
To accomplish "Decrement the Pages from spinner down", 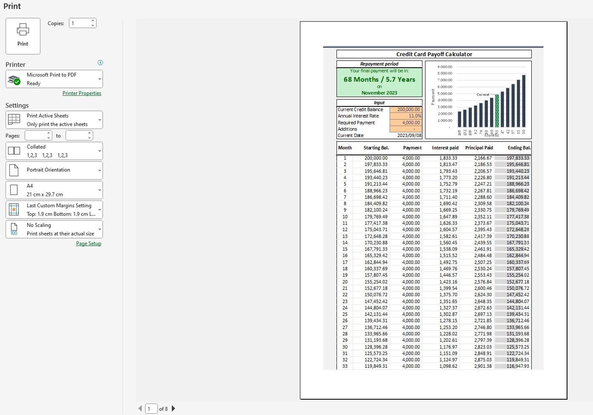I will point(49,138).
